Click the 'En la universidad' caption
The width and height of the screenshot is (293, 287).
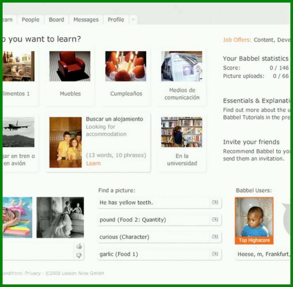182,160
